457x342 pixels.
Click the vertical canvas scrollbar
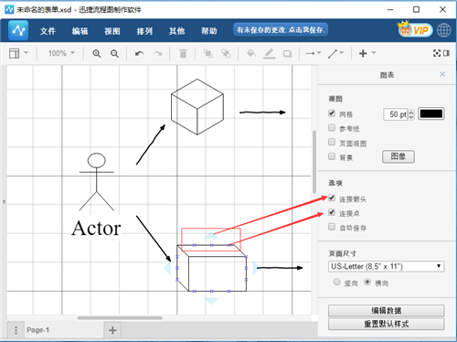click(314, 162)
